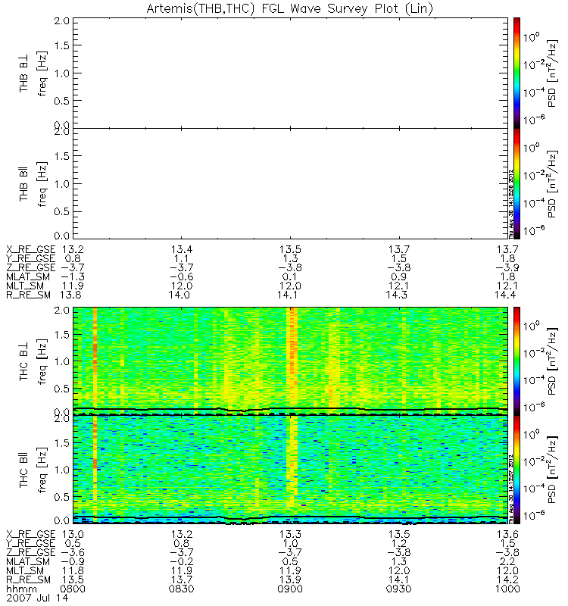Click the "THC B∥" vertical axis label
The image size is (568, 606).
(x=24, y=471)
